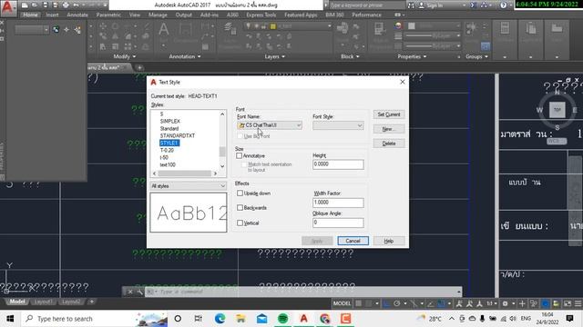Click Match text orientation to layout checkbox
Screen dimensions: 583x327
(x=244, y=164)
